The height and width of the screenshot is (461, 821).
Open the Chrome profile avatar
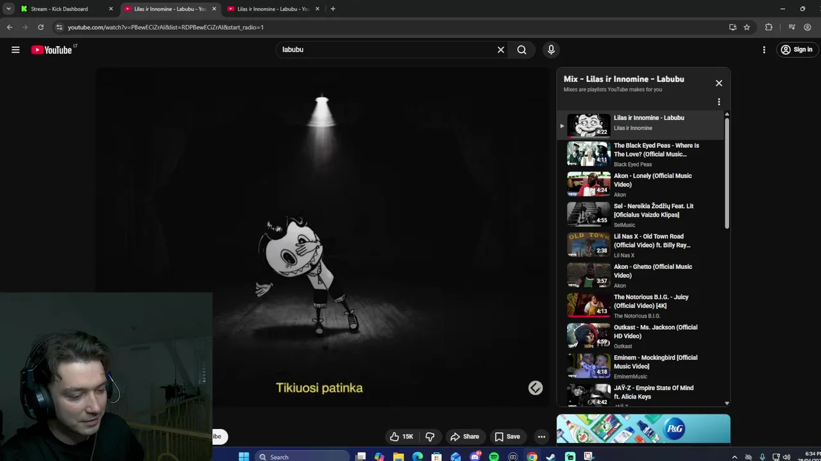(x=808, y=27)
